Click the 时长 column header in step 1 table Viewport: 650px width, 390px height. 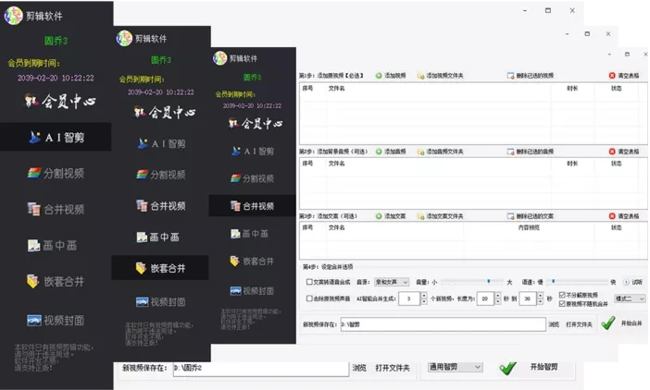(x=572, y=89)
